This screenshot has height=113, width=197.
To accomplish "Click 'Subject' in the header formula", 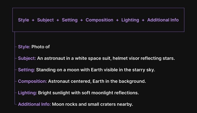I will (x=45, y=20).
